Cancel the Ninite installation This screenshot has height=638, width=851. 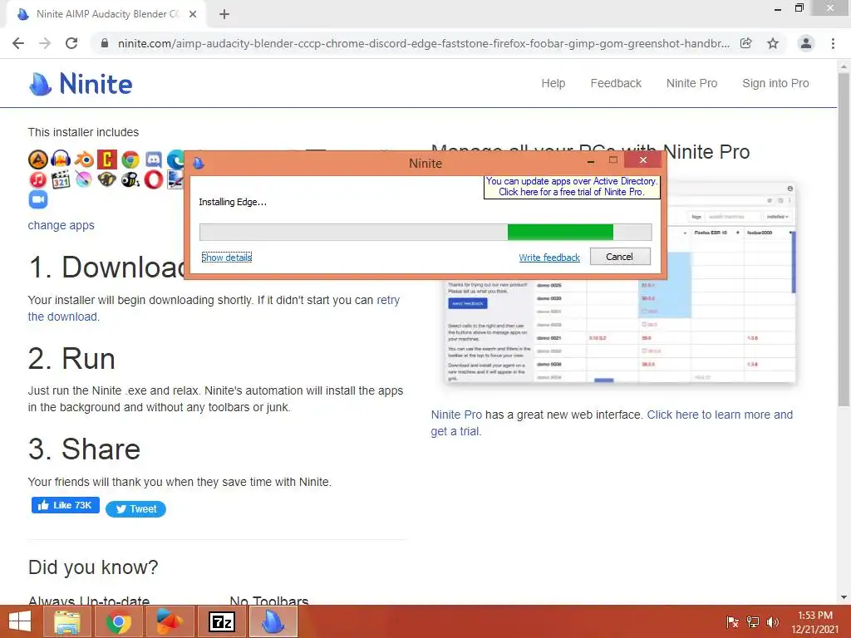click(620, 257)
